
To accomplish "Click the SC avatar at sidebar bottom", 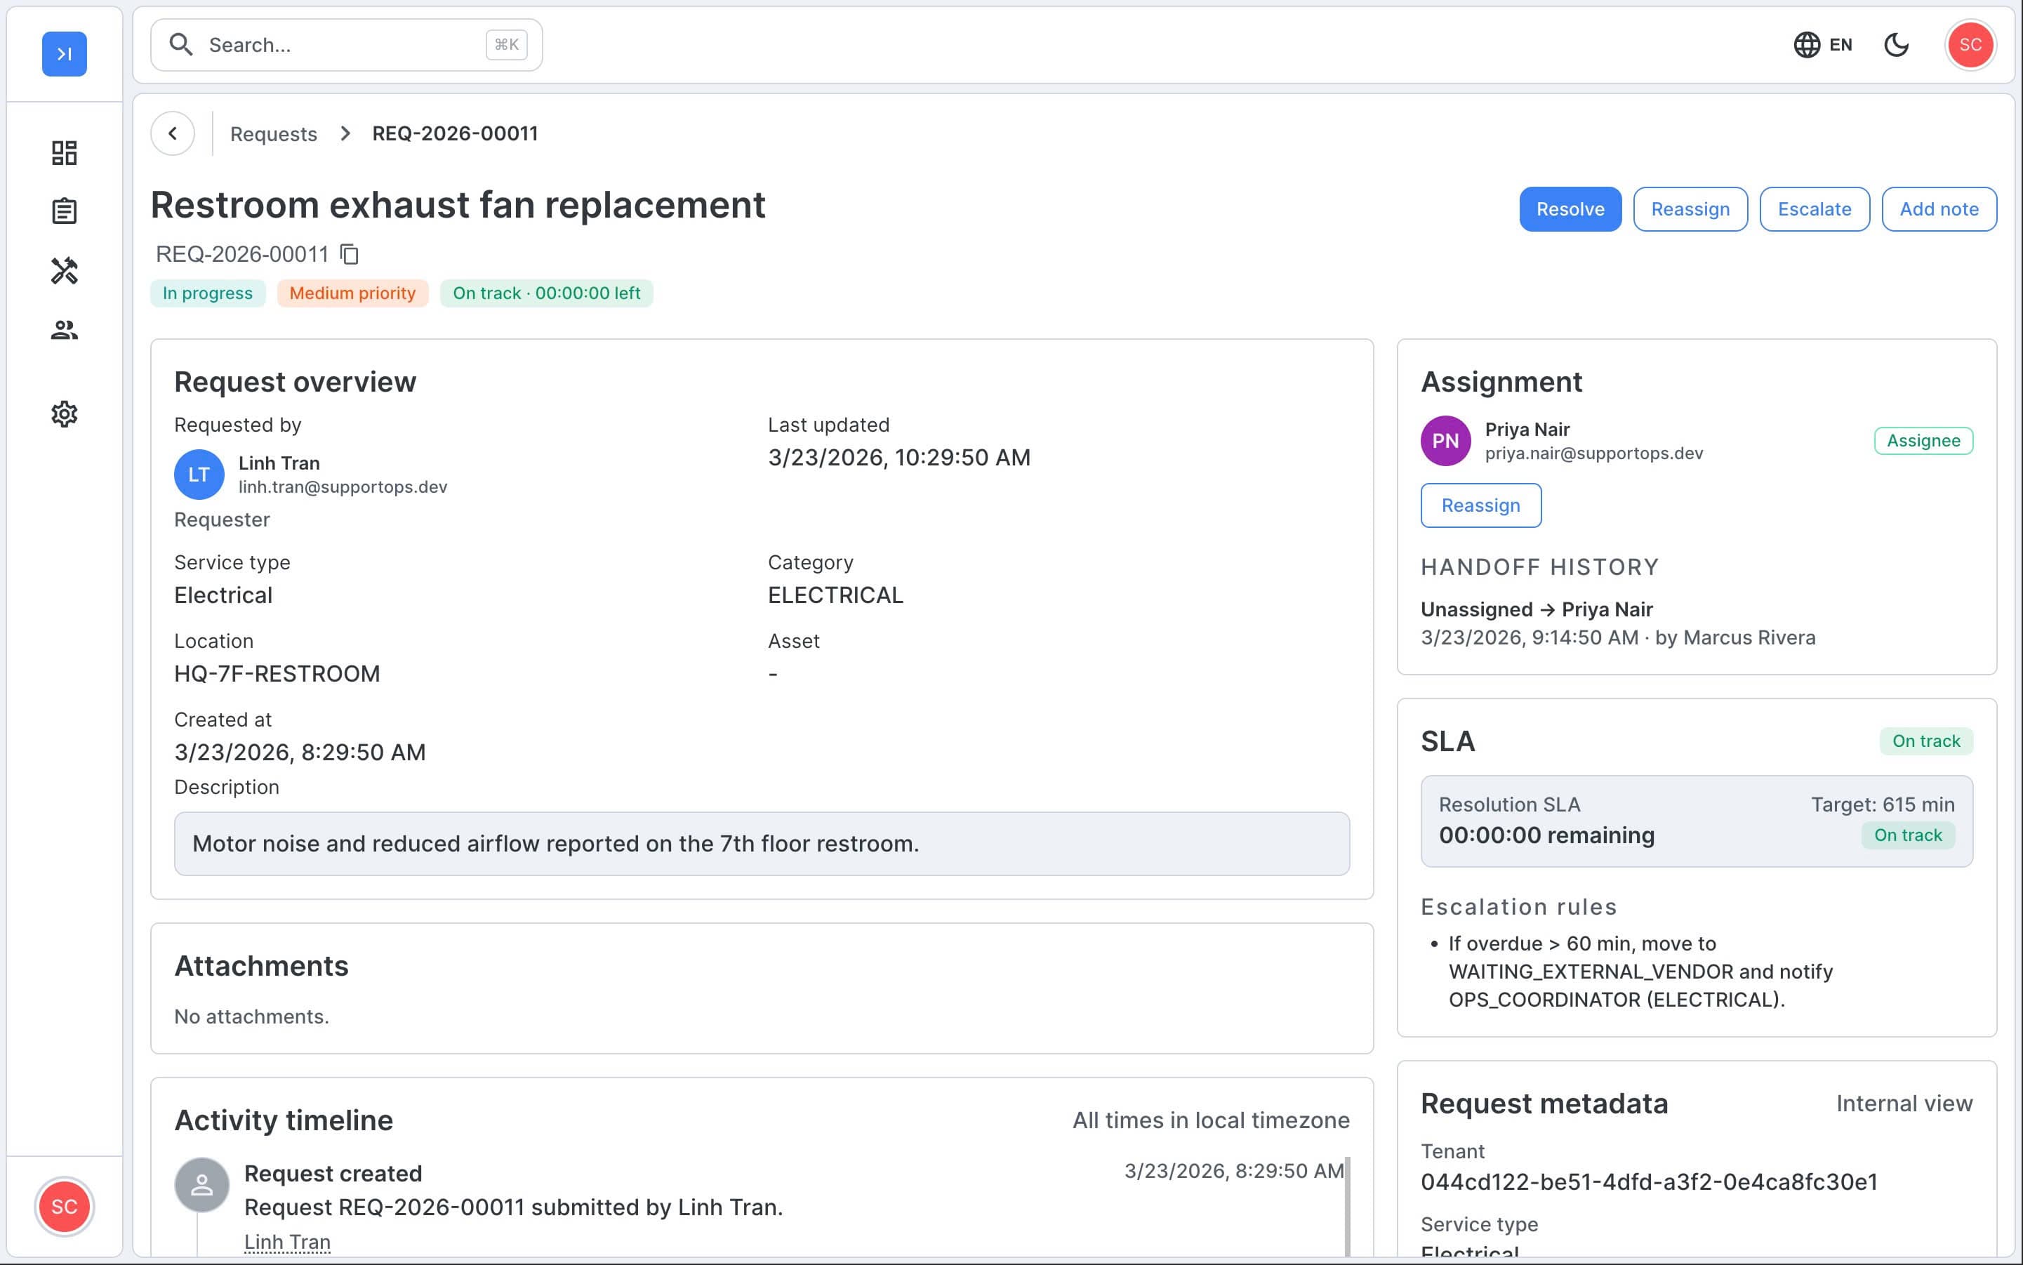I will pyautogui.click(x=65, y=1207).
